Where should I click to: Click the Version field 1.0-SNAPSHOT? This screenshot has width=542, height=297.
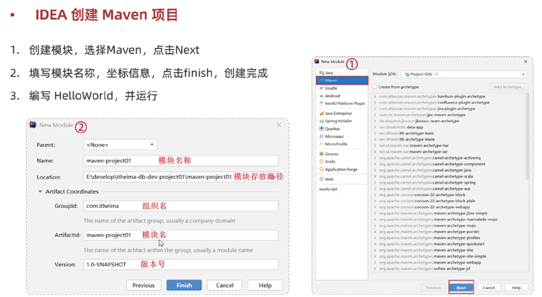[181, 264]
